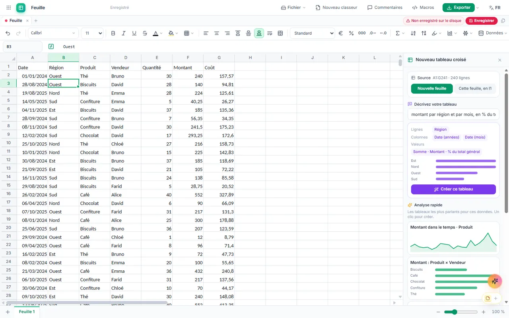
Task: Open the Calibri font dropdown
Action: 53,33
